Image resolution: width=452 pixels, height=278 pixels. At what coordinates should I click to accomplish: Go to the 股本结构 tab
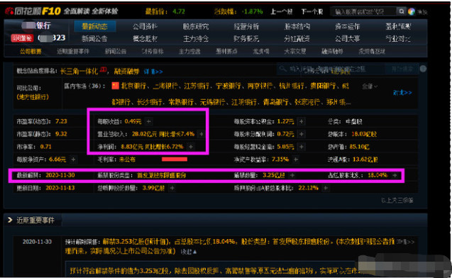click(x=297, y=26)
